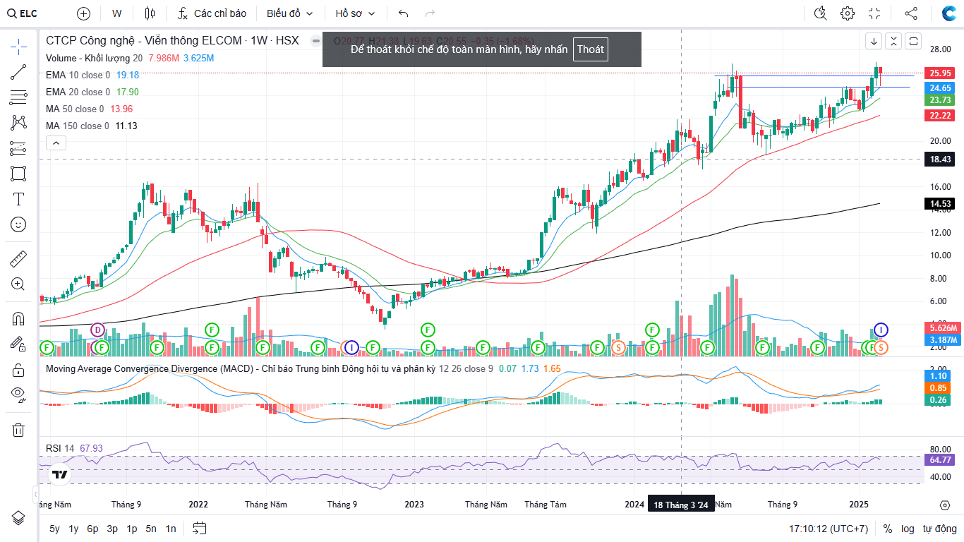Open the Biểu đồ dropdown

[289, 13]
